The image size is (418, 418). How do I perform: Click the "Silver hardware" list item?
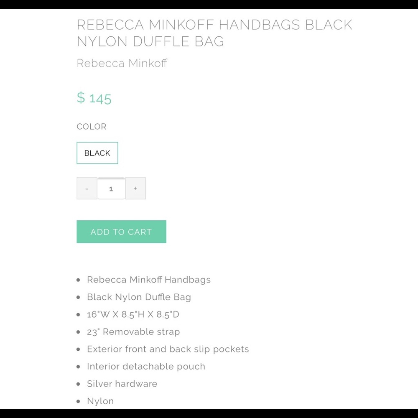(x=122, y=384)
